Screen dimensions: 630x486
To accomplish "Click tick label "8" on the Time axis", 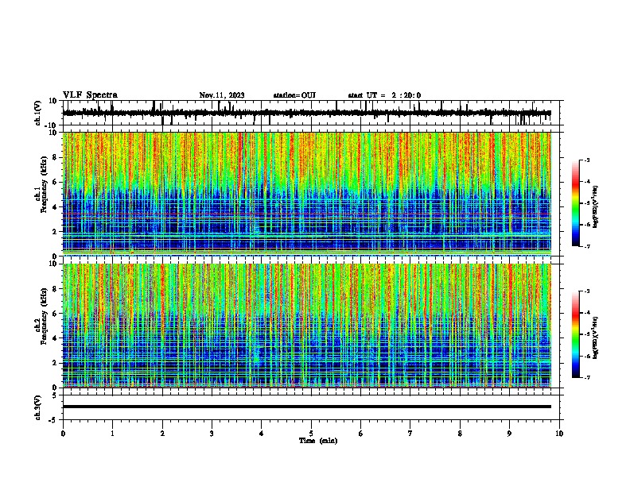I will tap(460, 434).
